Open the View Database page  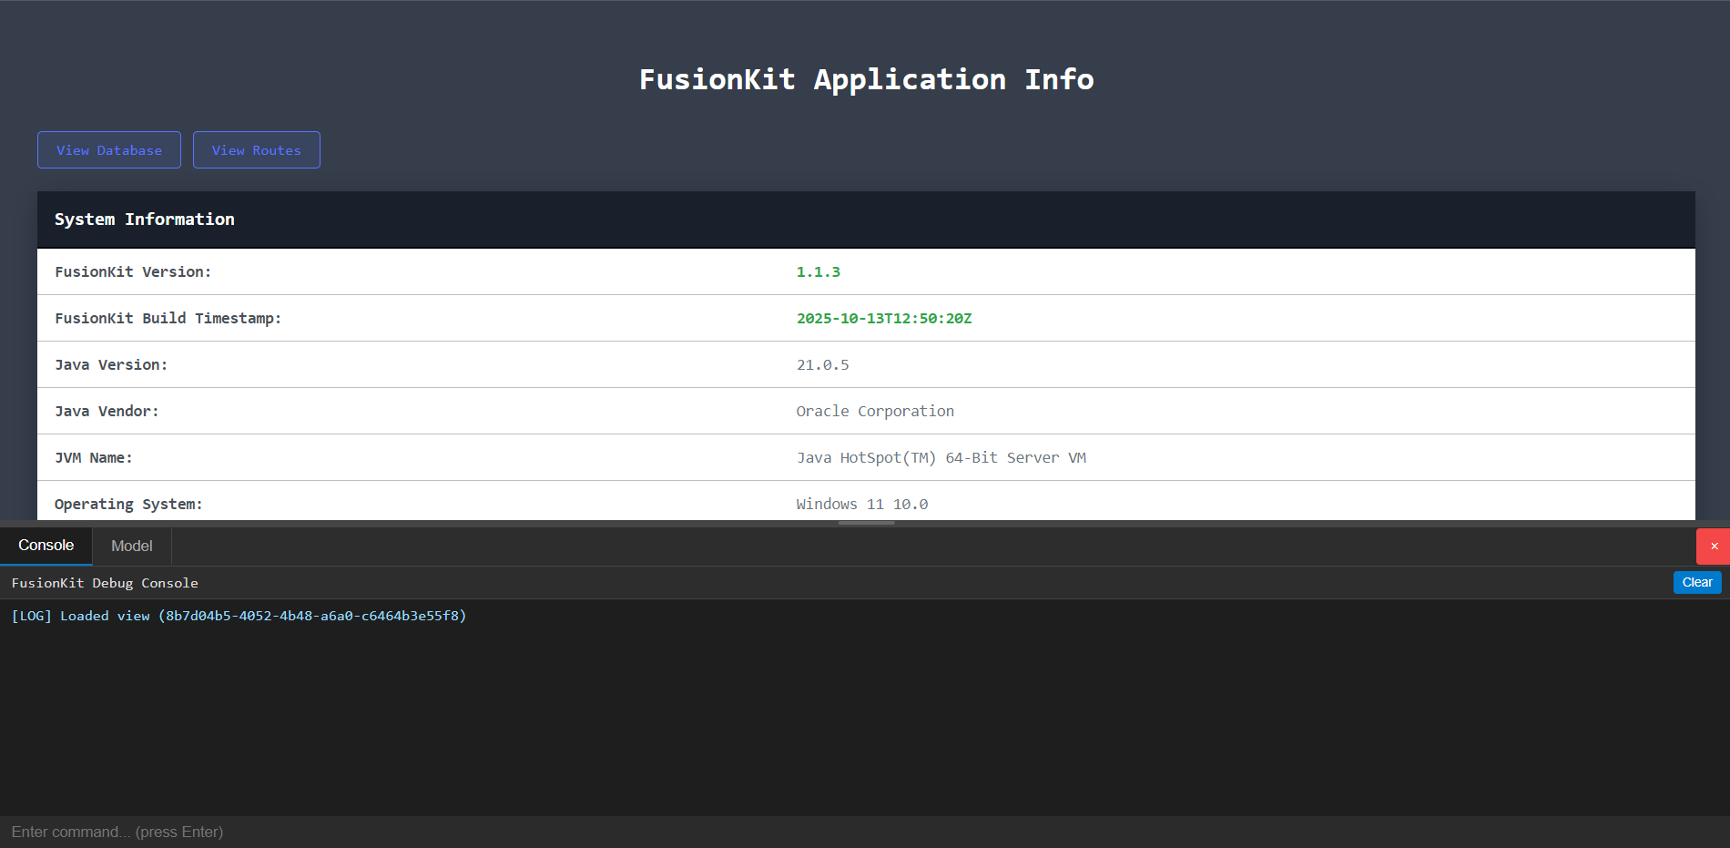click(109, 150)
